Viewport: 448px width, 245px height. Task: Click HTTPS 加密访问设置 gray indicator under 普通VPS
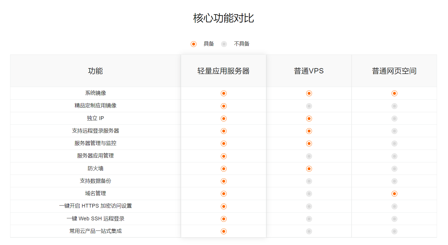[x=309, y=206]
